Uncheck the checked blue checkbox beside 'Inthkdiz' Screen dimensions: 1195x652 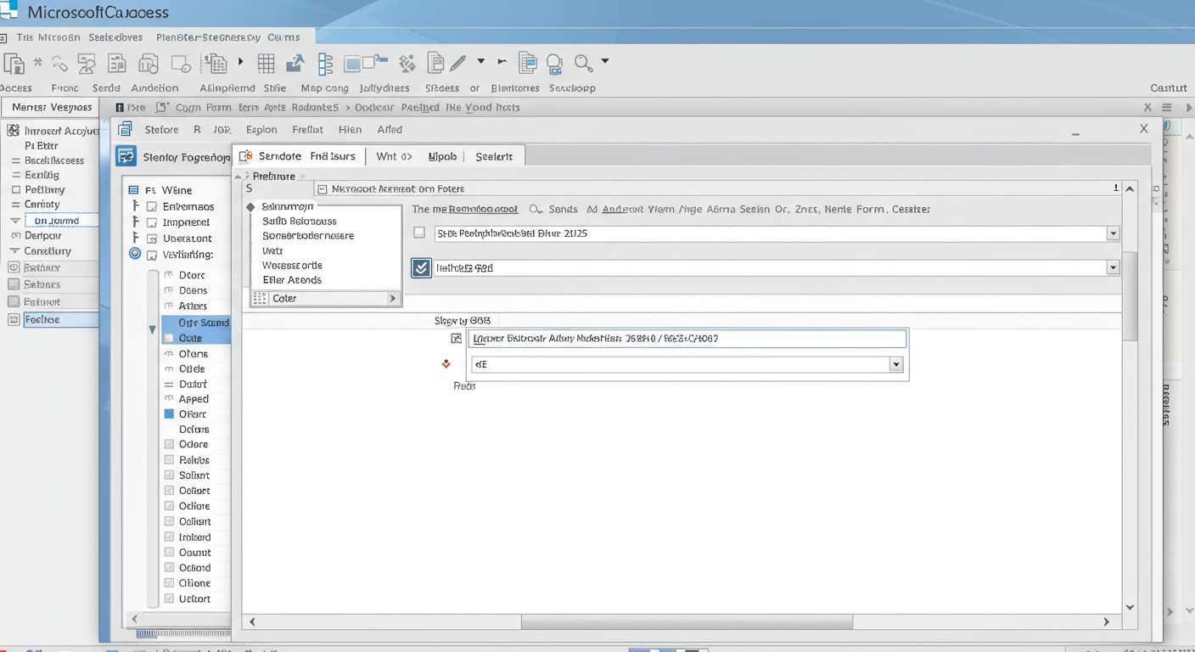(421, 267)
